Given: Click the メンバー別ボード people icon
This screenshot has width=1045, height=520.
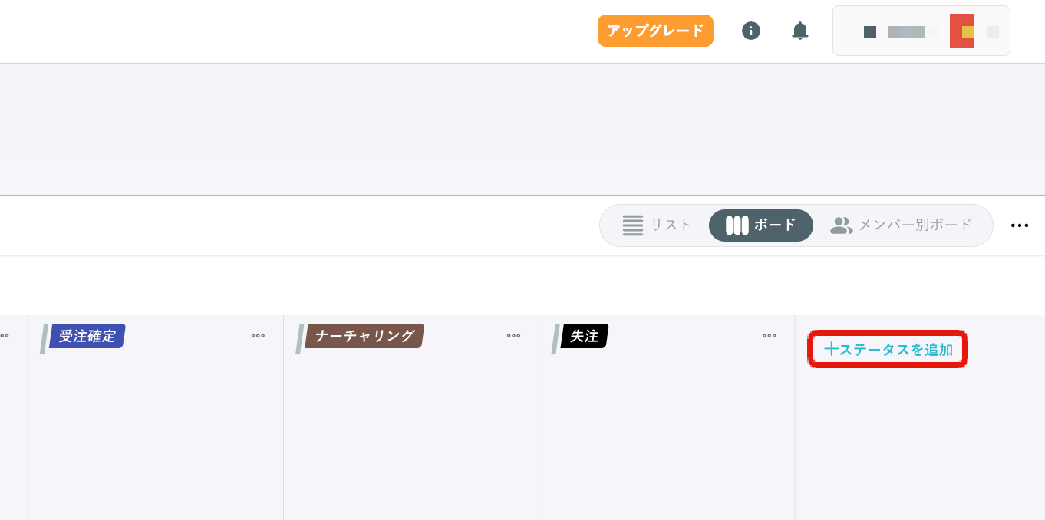Looking at the screenshot, I should 842,225.
